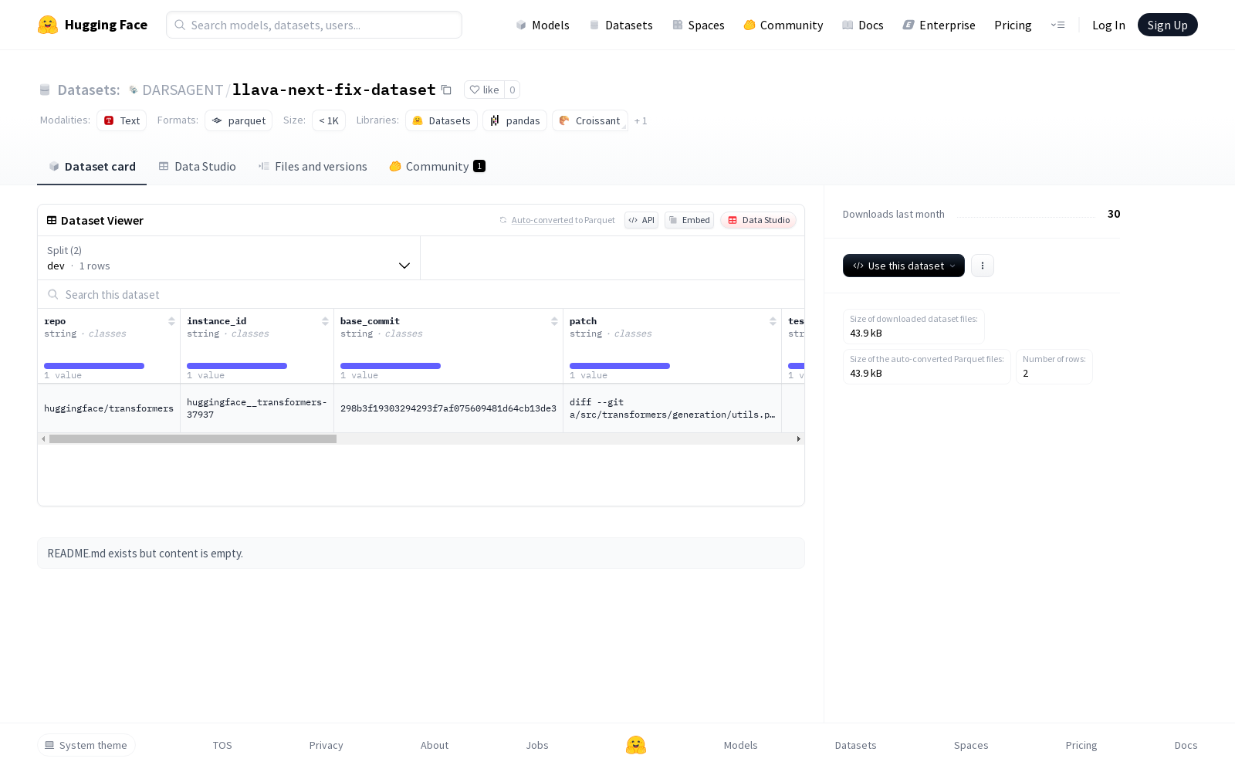Screen dimensions: 1235x772
Task: Click the < 1K size tag
Action: (329, 120)
